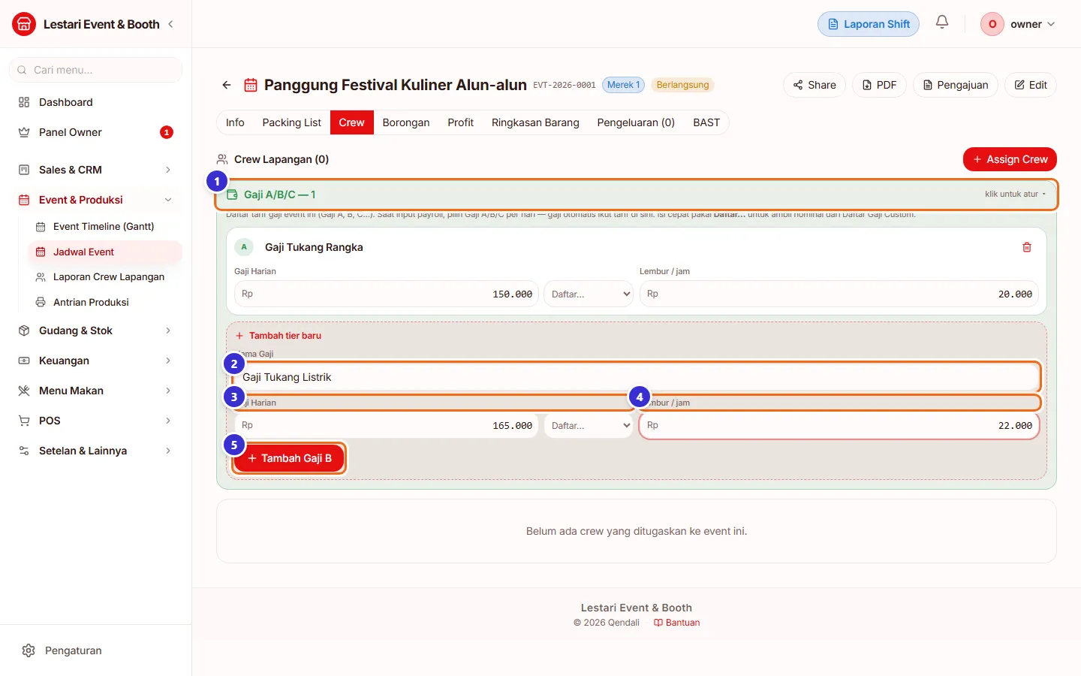The image size is (1081, 676).
Task: Delete the Gaji Tukang Rangka tier
Action: 1027,247
